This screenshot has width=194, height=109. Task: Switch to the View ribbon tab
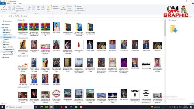point(20,3)
